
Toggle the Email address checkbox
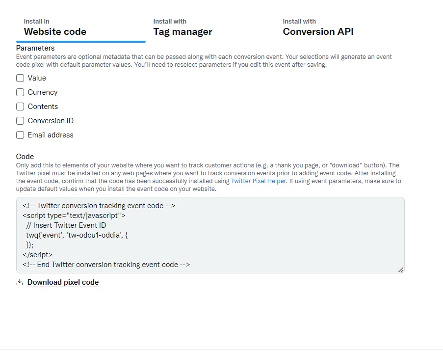pos(20,135)
